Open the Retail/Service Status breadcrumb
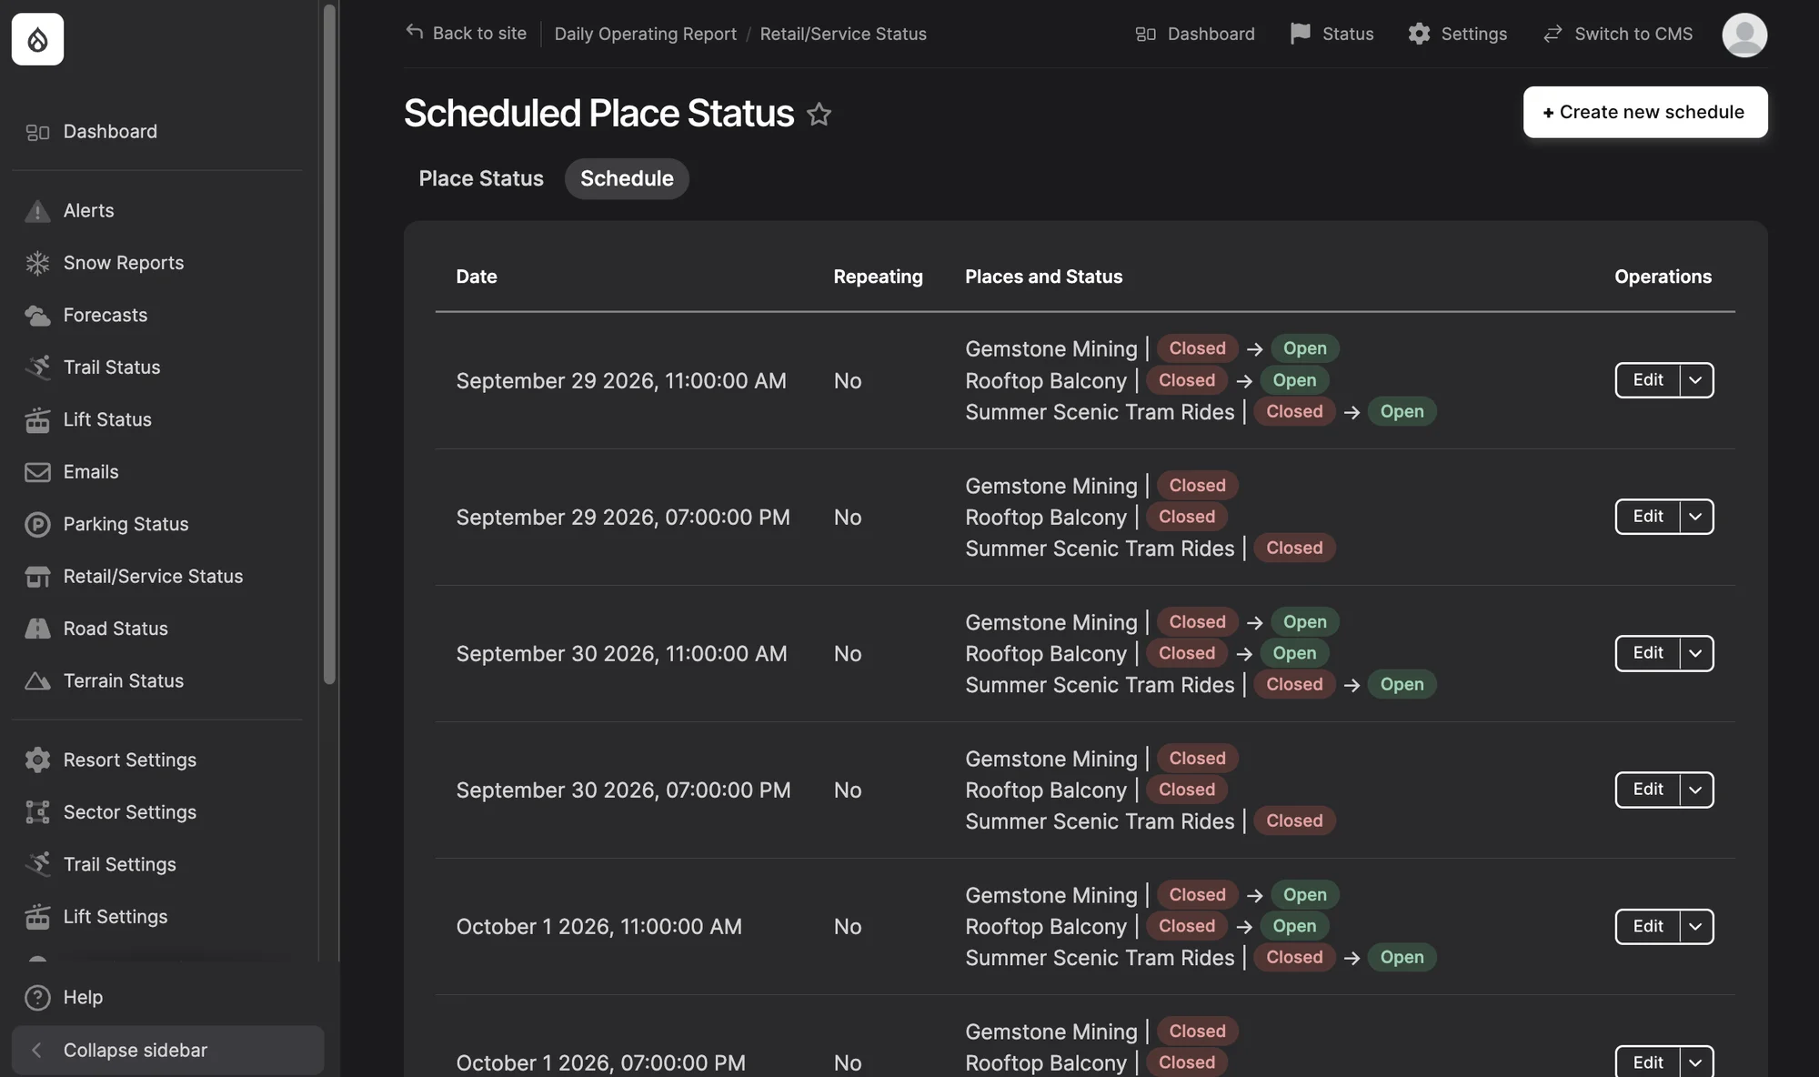Viewport: 1819px width, 1077px height. pyautogui.click(x=843, y=34)
